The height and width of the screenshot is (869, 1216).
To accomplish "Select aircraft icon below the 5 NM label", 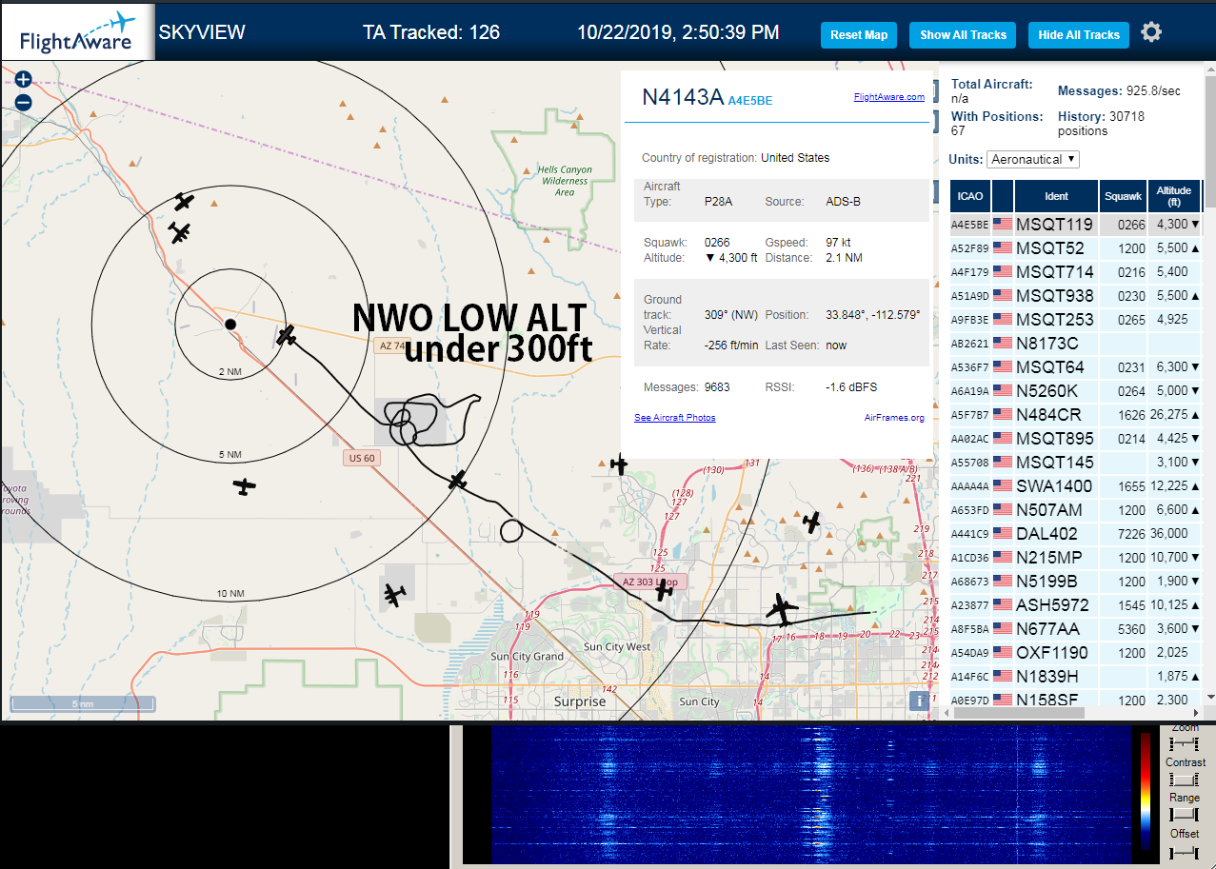I will tap(245, 486).
